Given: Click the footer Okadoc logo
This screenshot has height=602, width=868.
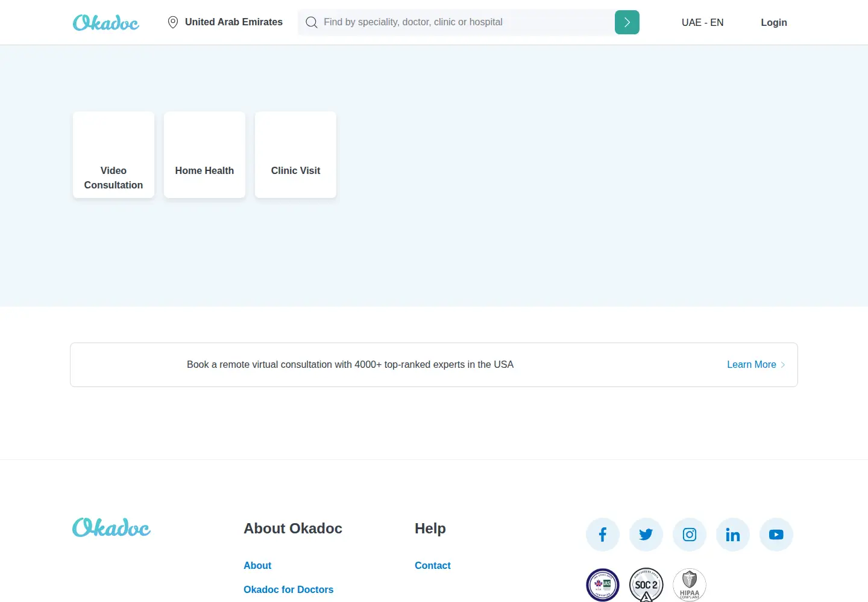Looking at the screenshot, I should 112,527.
